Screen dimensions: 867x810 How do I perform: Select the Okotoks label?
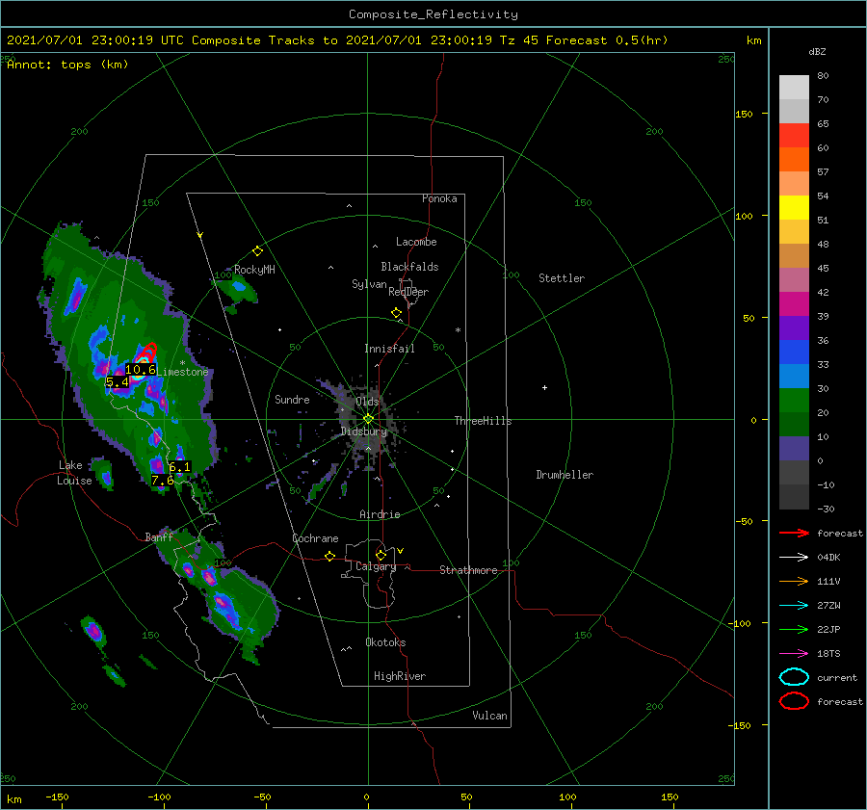(385, 642)
